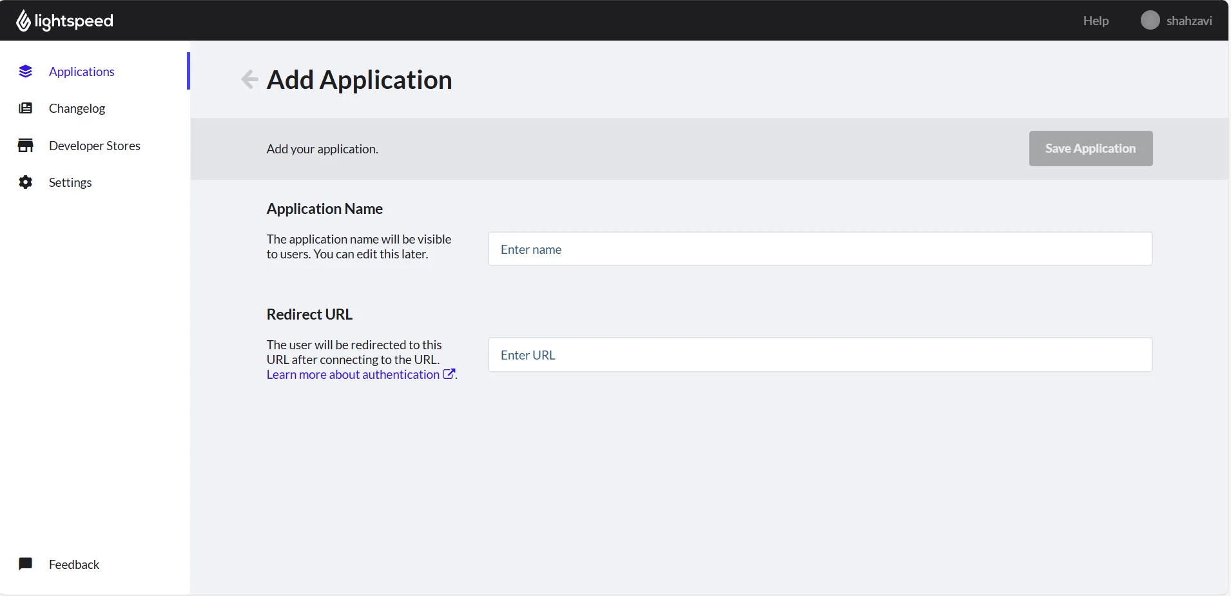
Task: Open the Feedback text link
Action: tap(74, 564)
